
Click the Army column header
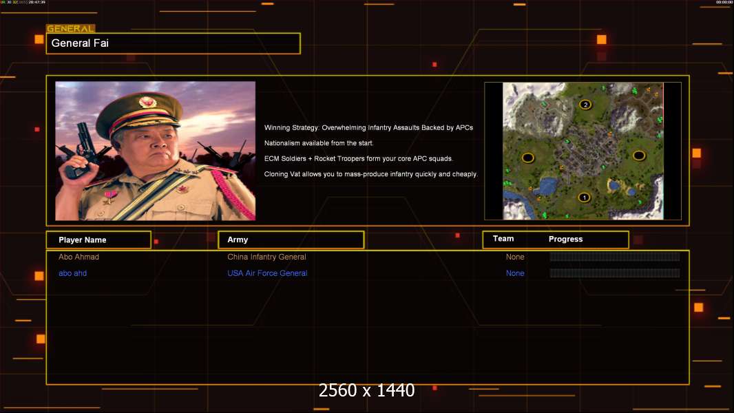[291, 240]
